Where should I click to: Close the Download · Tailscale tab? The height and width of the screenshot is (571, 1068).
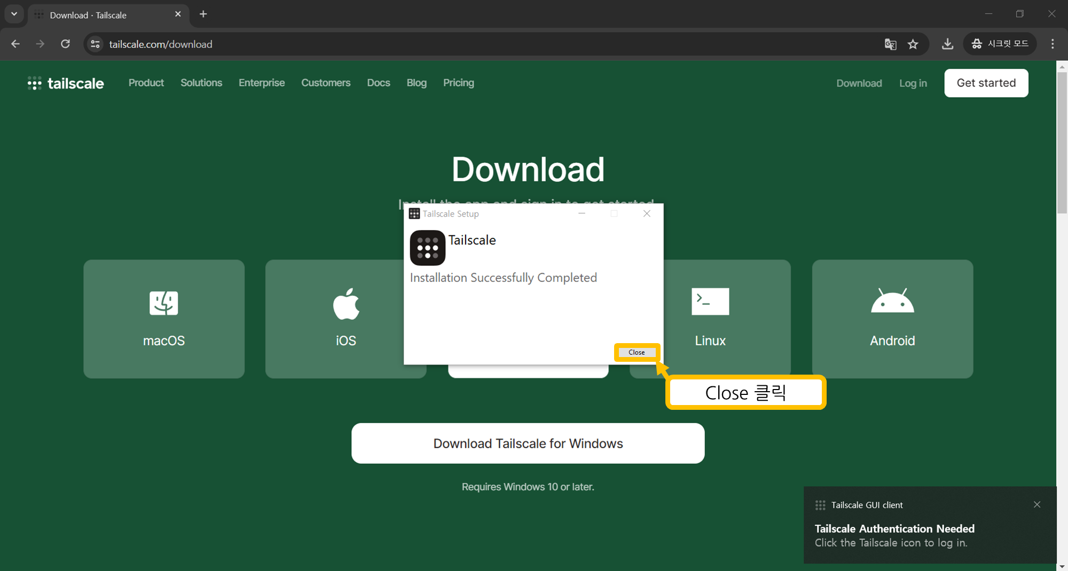point(178,14)
